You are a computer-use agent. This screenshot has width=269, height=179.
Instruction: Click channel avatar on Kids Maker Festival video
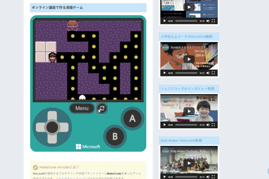click(165, 151)
